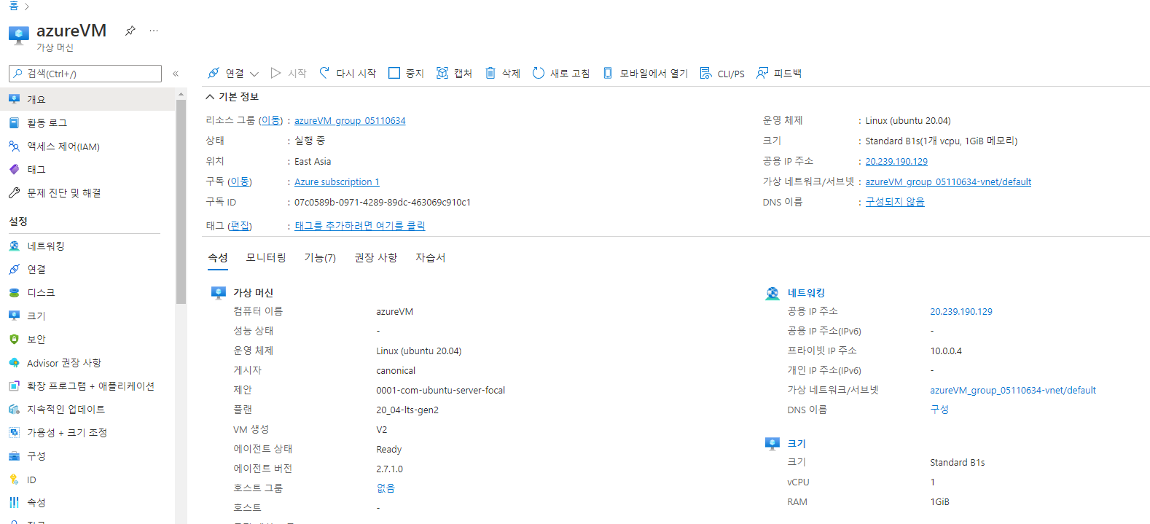The height and width of the screenshot is (524, 1150).
Task: Restart VM with 다시 시작
Action: [348, 73]
